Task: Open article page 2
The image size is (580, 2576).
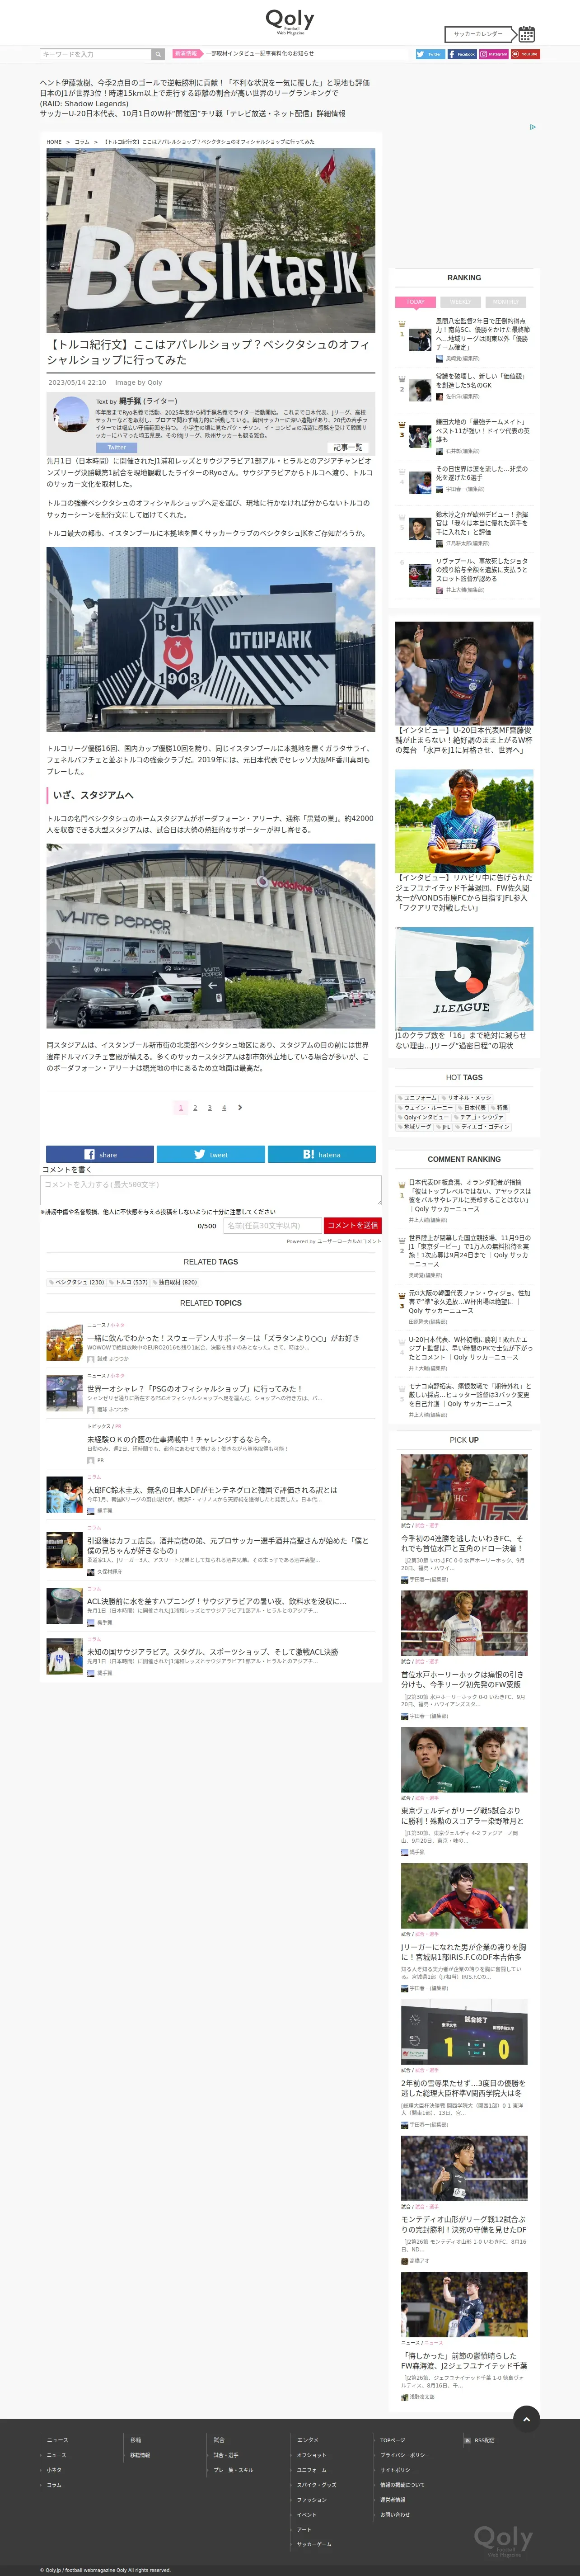Action: (x=195, y=1107)
